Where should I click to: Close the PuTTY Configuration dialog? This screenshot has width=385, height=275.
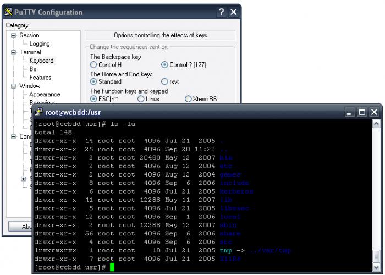[x=234, y=12]
